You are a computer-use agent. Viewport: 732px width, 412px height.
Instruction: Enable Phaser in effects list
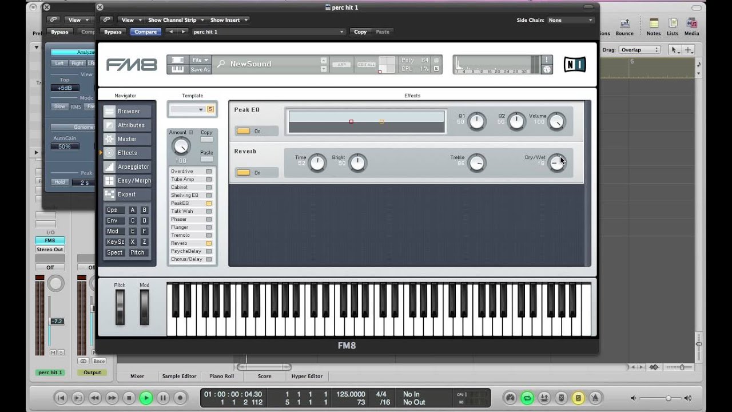209,219
